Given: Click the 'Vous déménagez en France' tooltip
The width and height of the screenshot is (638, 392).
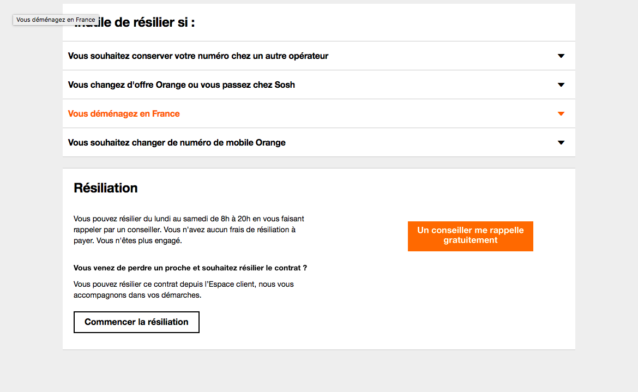Looking at the screenshot, I should 56,20.
